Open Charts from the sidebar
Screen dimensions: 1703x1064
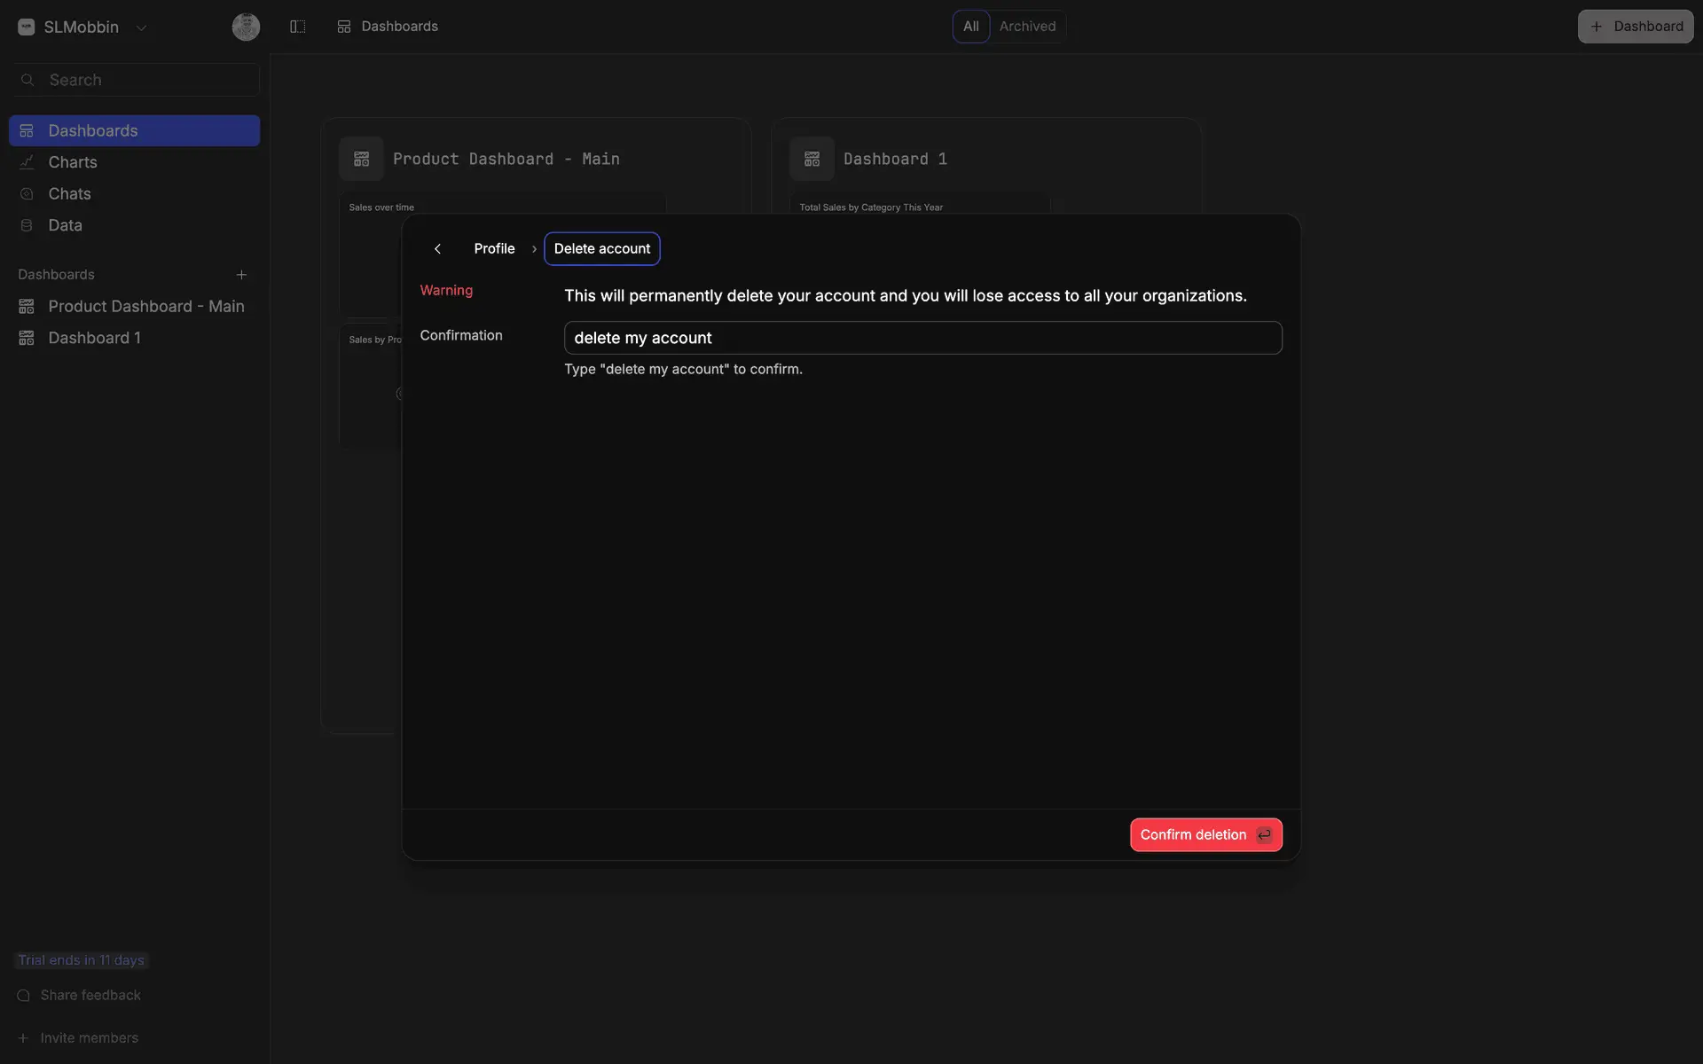point(73,162)
